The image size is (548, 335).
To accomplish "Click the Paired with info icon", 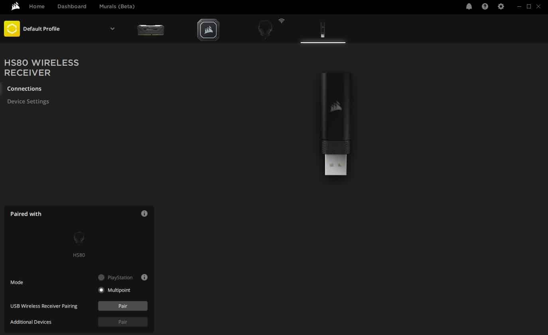I will pos(144,214).
